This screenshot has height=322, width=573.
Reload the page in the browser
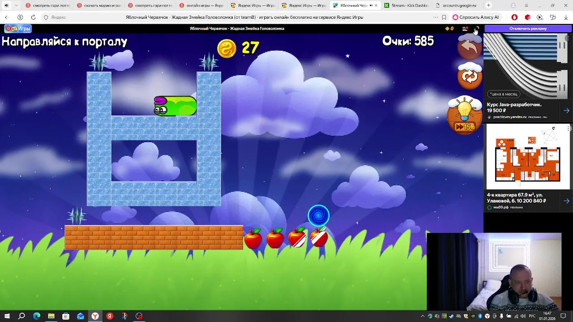[x=33, y=17]
